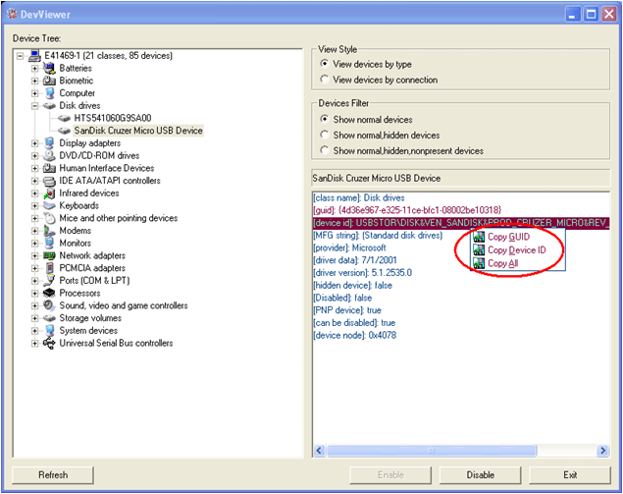This screenshot has width=623, height=494.
Task: Expand Universal Serial Bus controllers node
Action: (34, 344)
